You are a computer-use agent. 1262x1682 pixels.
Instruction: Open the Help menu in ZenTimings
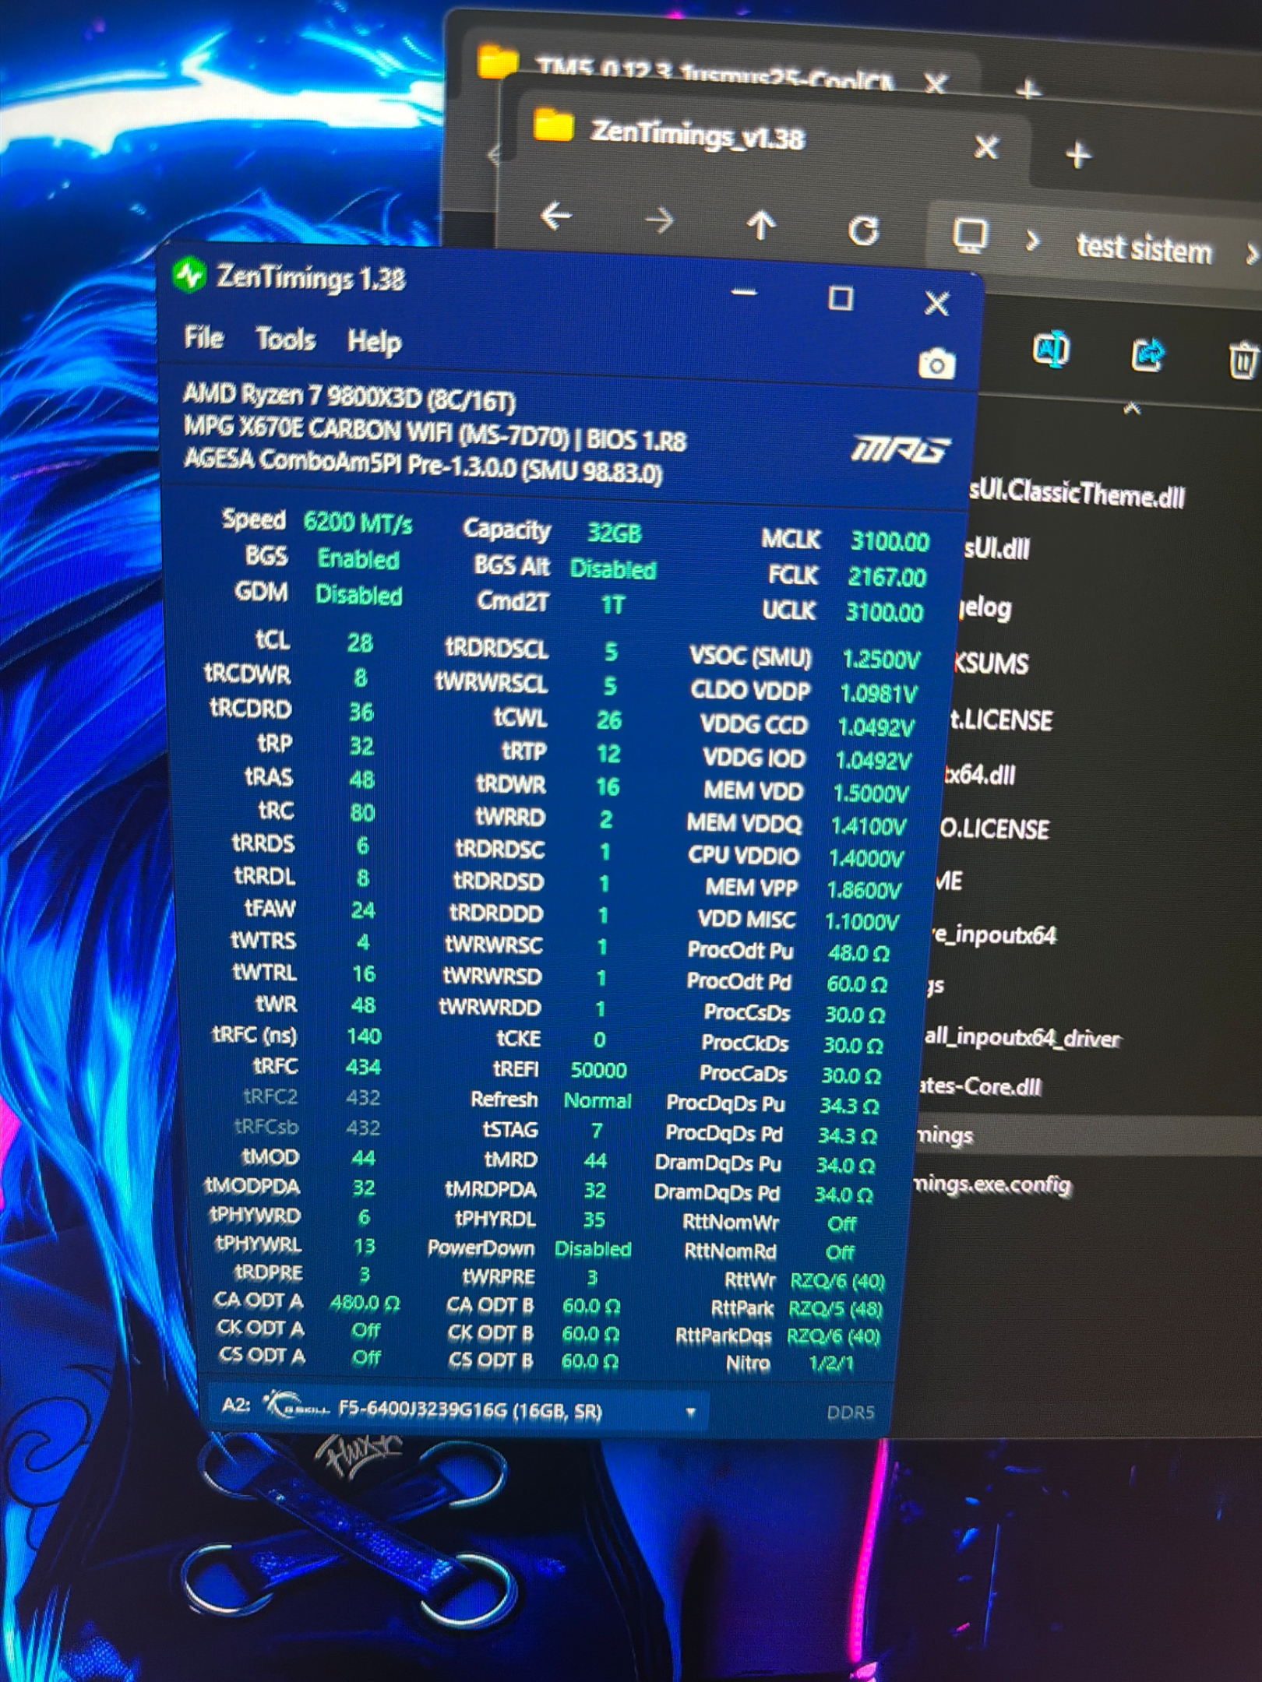click(375, 341)
